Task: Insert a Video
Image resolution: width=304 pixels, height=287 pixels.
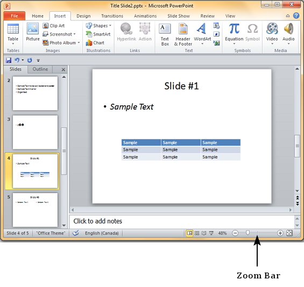Action: pyautogui.click(x=272, y=32)
